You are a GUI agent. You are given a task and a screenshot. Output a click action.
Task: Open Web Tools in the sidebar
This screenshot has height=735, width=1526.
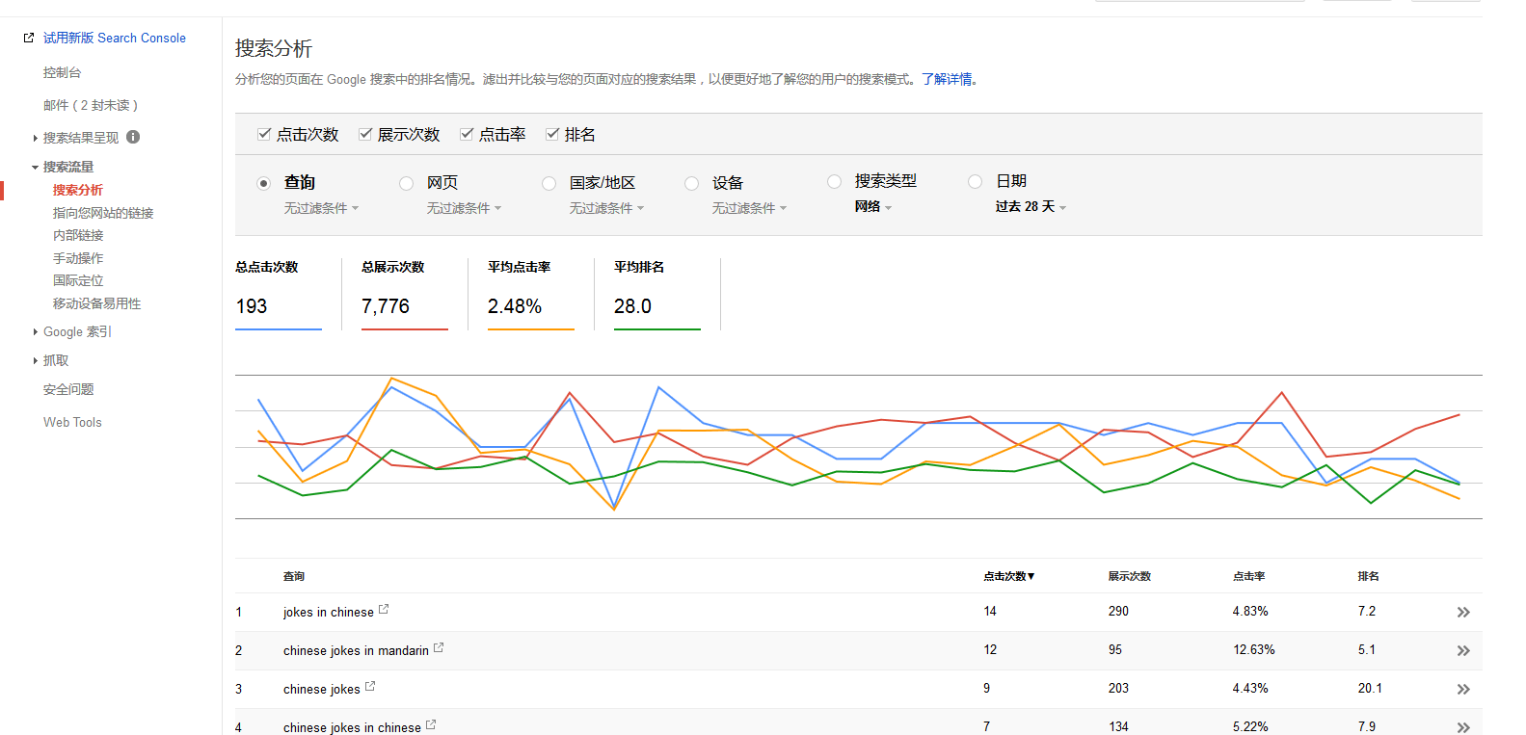pyautogui.click(x=72, y=422)
